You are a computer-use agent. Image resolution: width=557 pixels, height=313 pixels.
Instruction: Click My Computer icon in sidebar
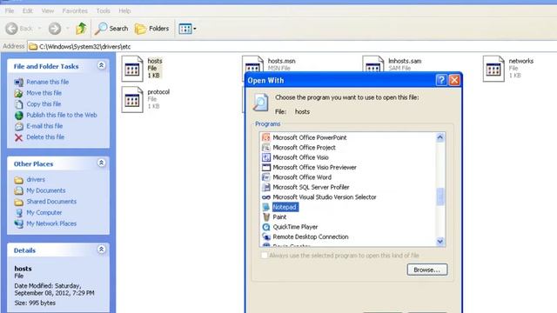click(x=19, y=213)
